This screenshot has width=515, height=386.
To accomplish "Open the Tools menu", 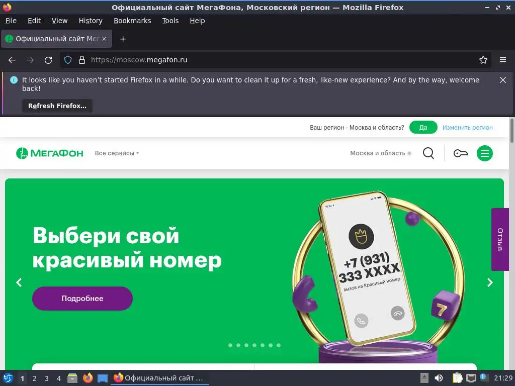I will point(170,21).
